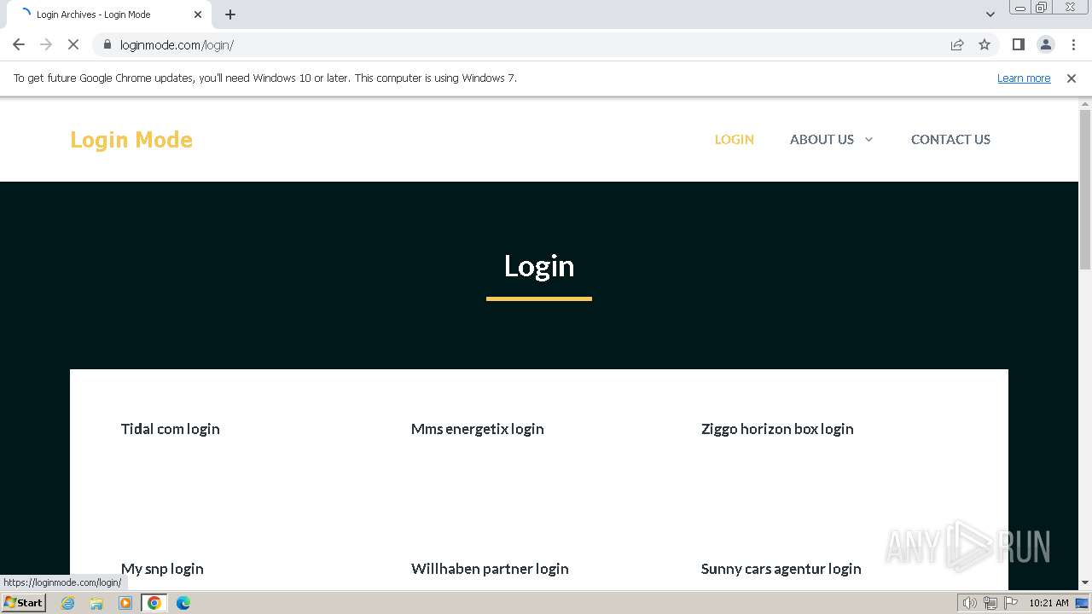Open the ABOUT US menu item

[822, 139]
